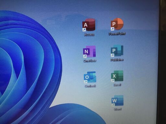Select the OneNote desktop shortcut icon
The image size is (166, 124).
(x=89, y=52)
